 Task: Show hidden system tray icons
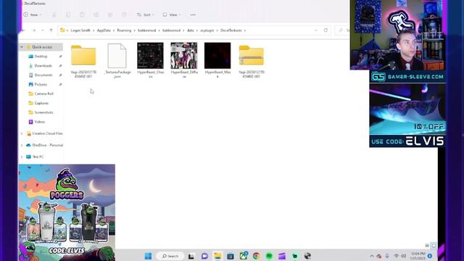(x=372, y=256)
